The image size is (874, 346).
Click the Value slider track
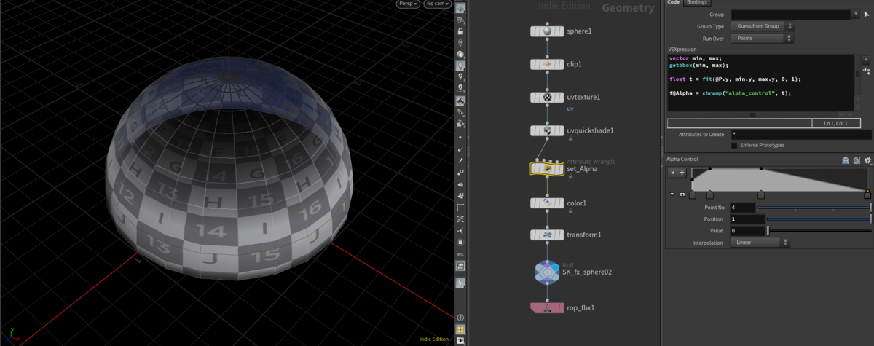(x=819, y=231)
